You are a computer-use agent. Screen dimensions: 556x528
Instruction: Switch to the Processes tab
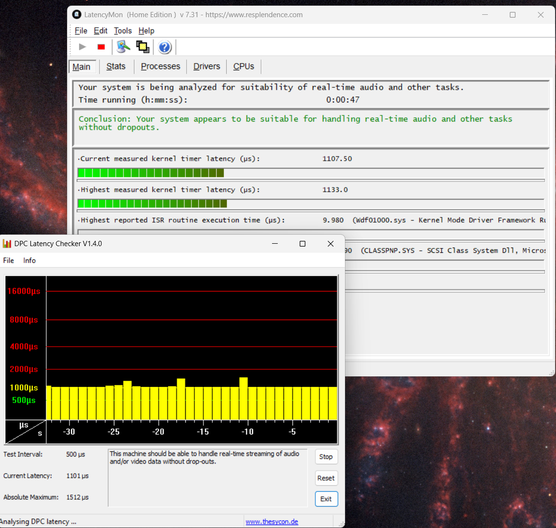[x=161, y=66]
